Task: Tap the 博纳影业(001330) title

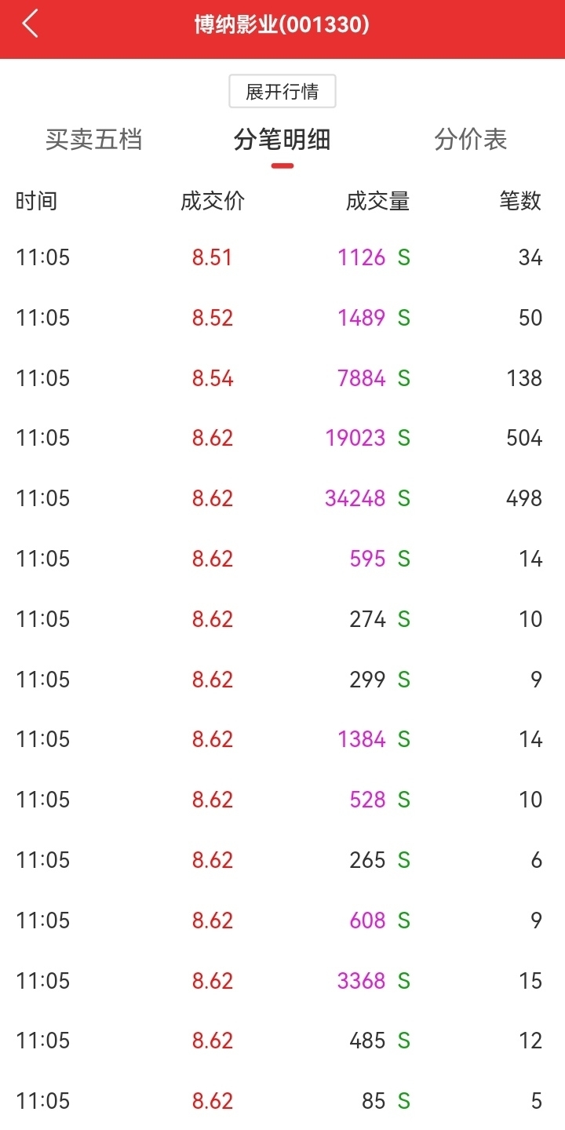Action: point(282,25)
